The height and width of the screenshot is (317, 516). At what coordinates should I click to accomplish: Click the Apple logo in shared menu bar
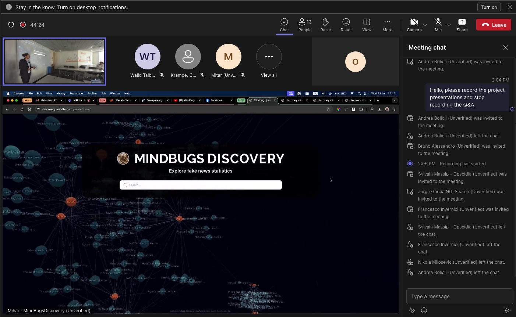pyautogui.click(x=8, y=93)
